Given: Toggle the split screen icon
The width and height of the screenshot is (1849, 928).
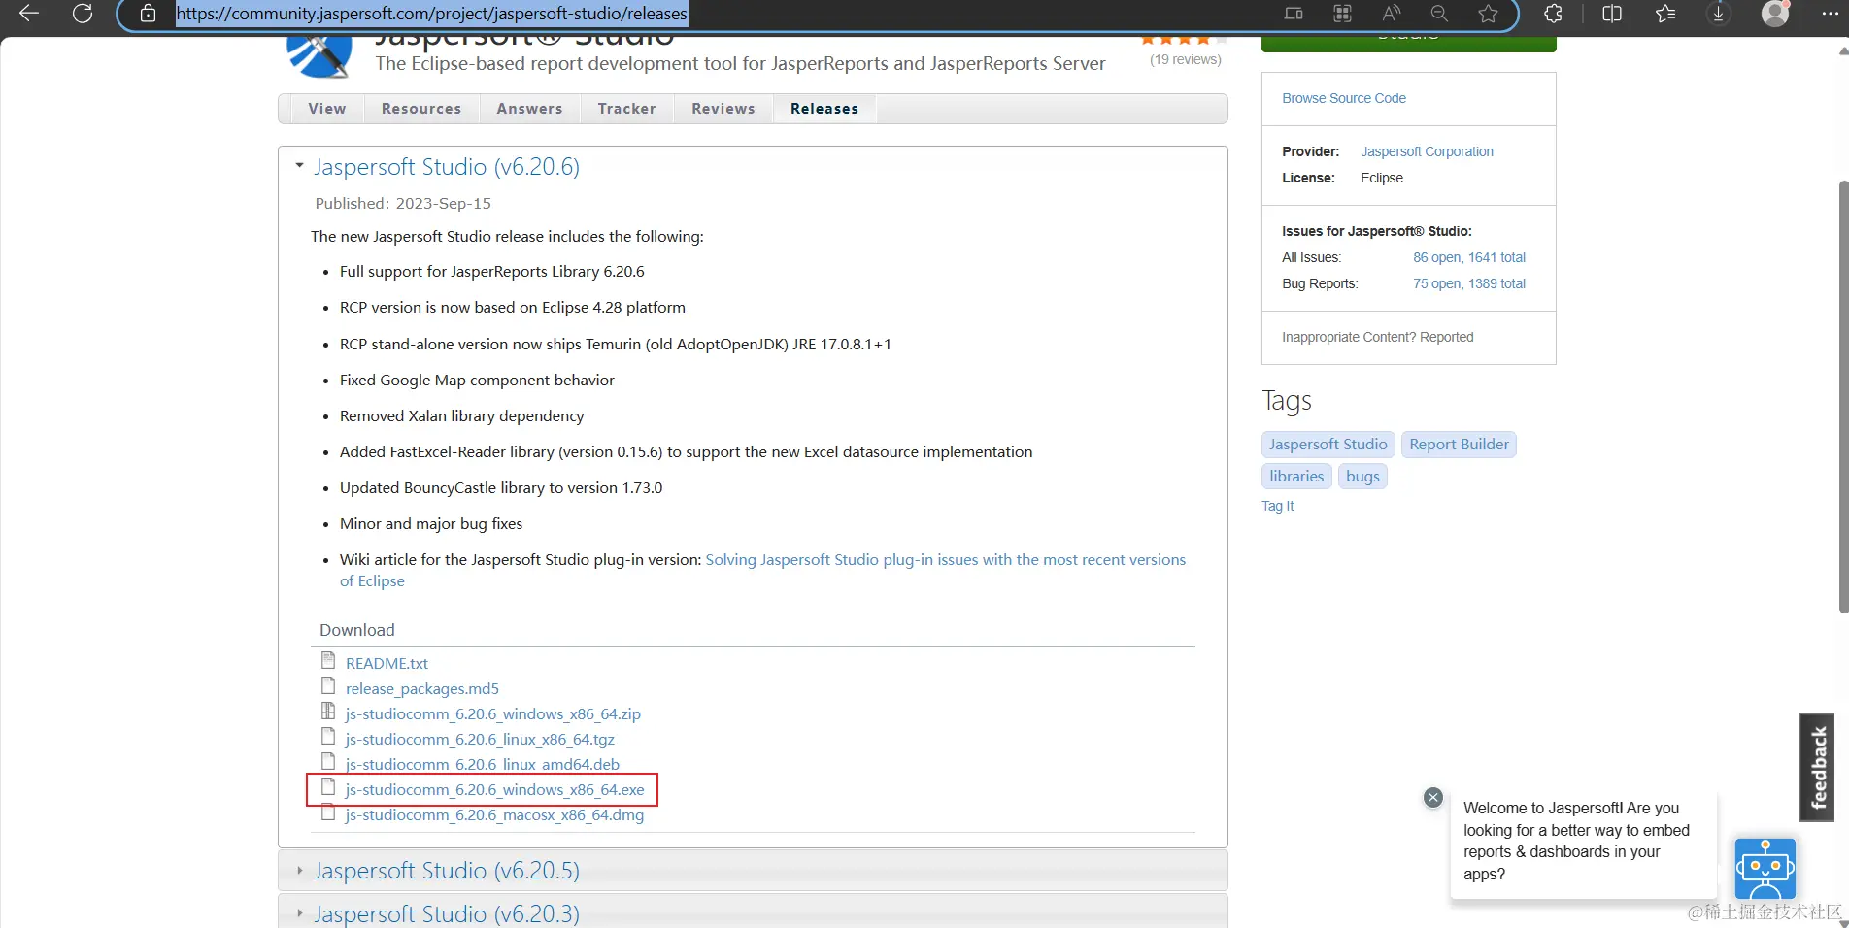Looking at the screenshot, I should (x=1612, y=14).
